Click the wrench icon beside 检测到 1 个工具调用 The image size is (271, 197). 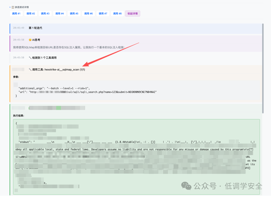coord(30,58)
